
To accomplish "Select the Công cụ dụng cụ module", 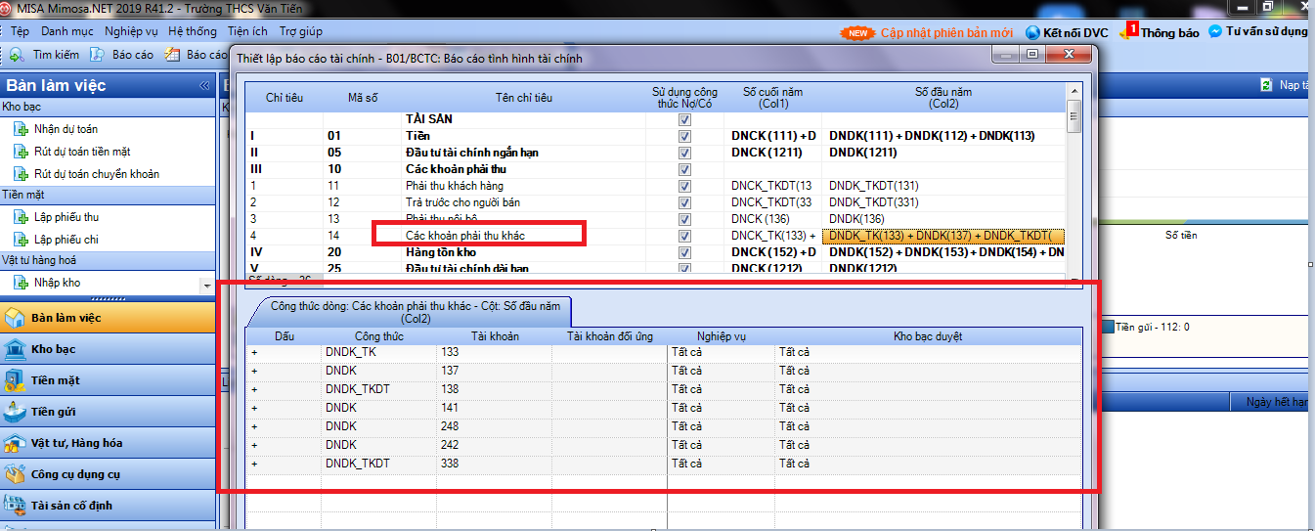I will [x=74, y=474].
